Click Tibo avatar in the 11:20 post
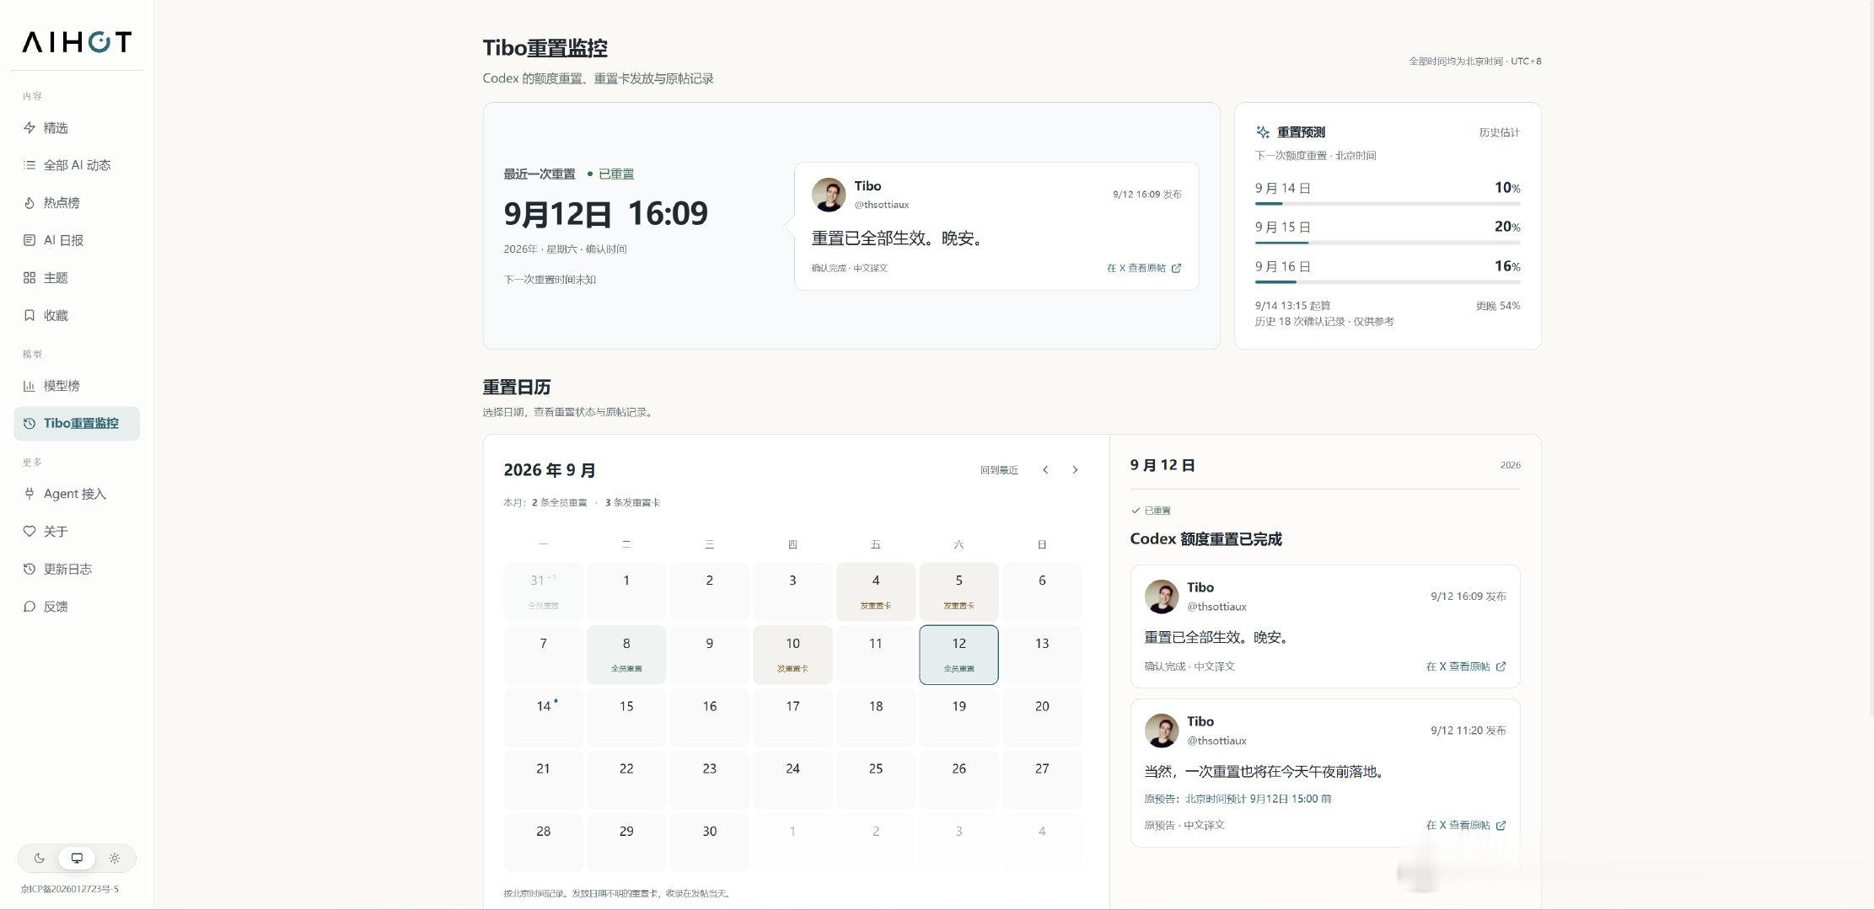The width and height of the screenshot is (1874, 910). click(1162, 731)
